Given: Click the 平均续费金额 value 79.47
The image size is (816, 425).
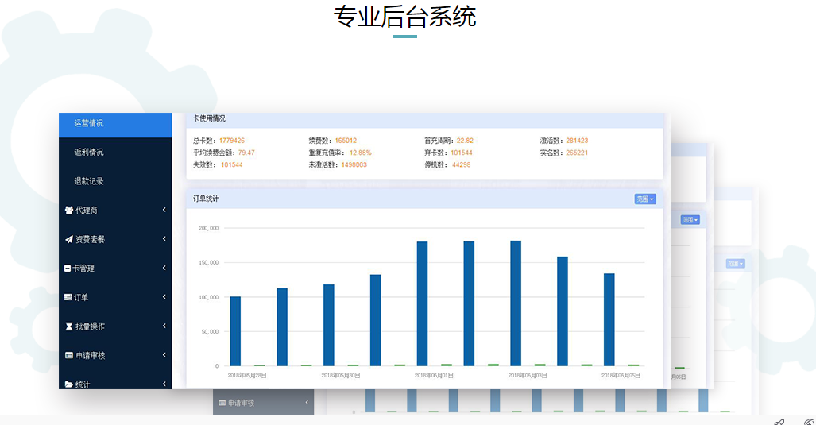Looking at the screenshot, I should [x=246, y=153].
